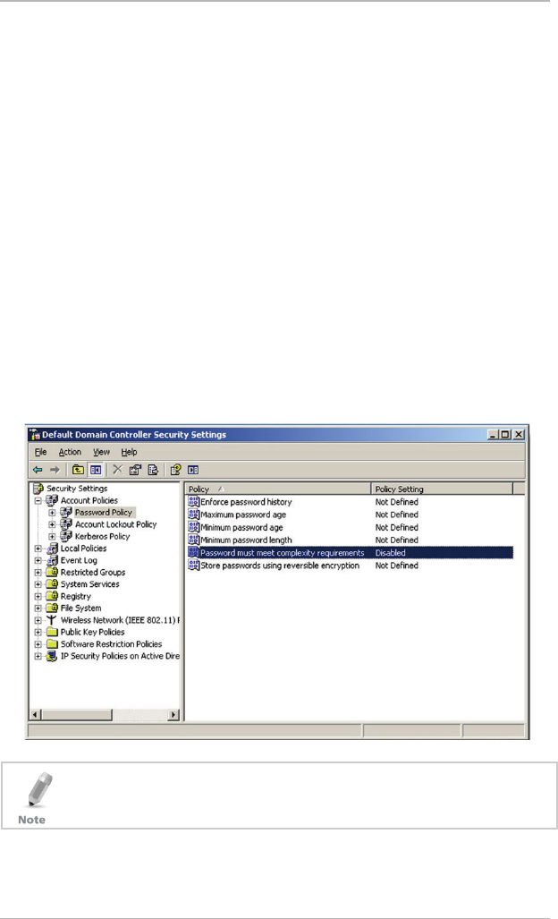Expand the File System tree node

(x=38, y=608)
